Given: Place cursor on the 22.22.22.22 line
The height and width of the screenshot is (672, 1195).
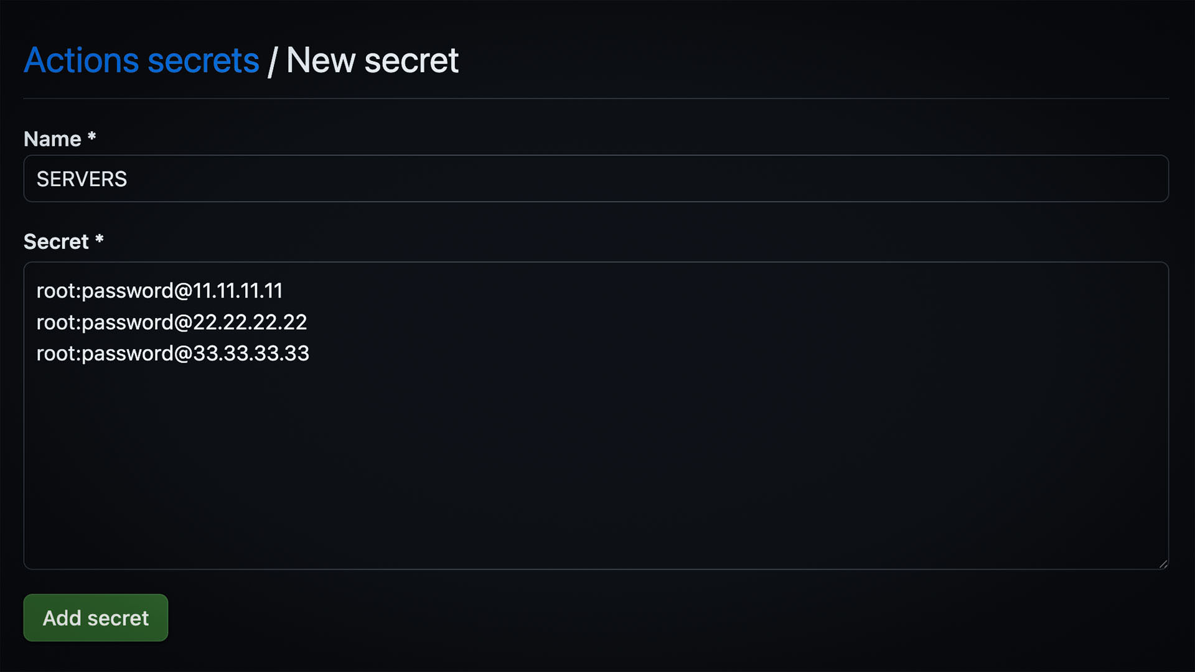Looking at the screenshot, I should coord(171,322).
